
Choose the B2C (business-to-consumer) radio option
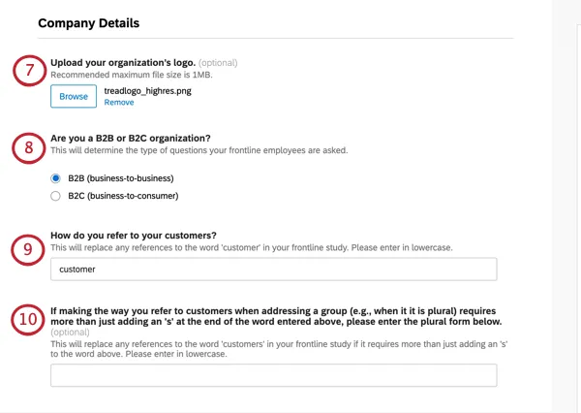pos(56,196)
